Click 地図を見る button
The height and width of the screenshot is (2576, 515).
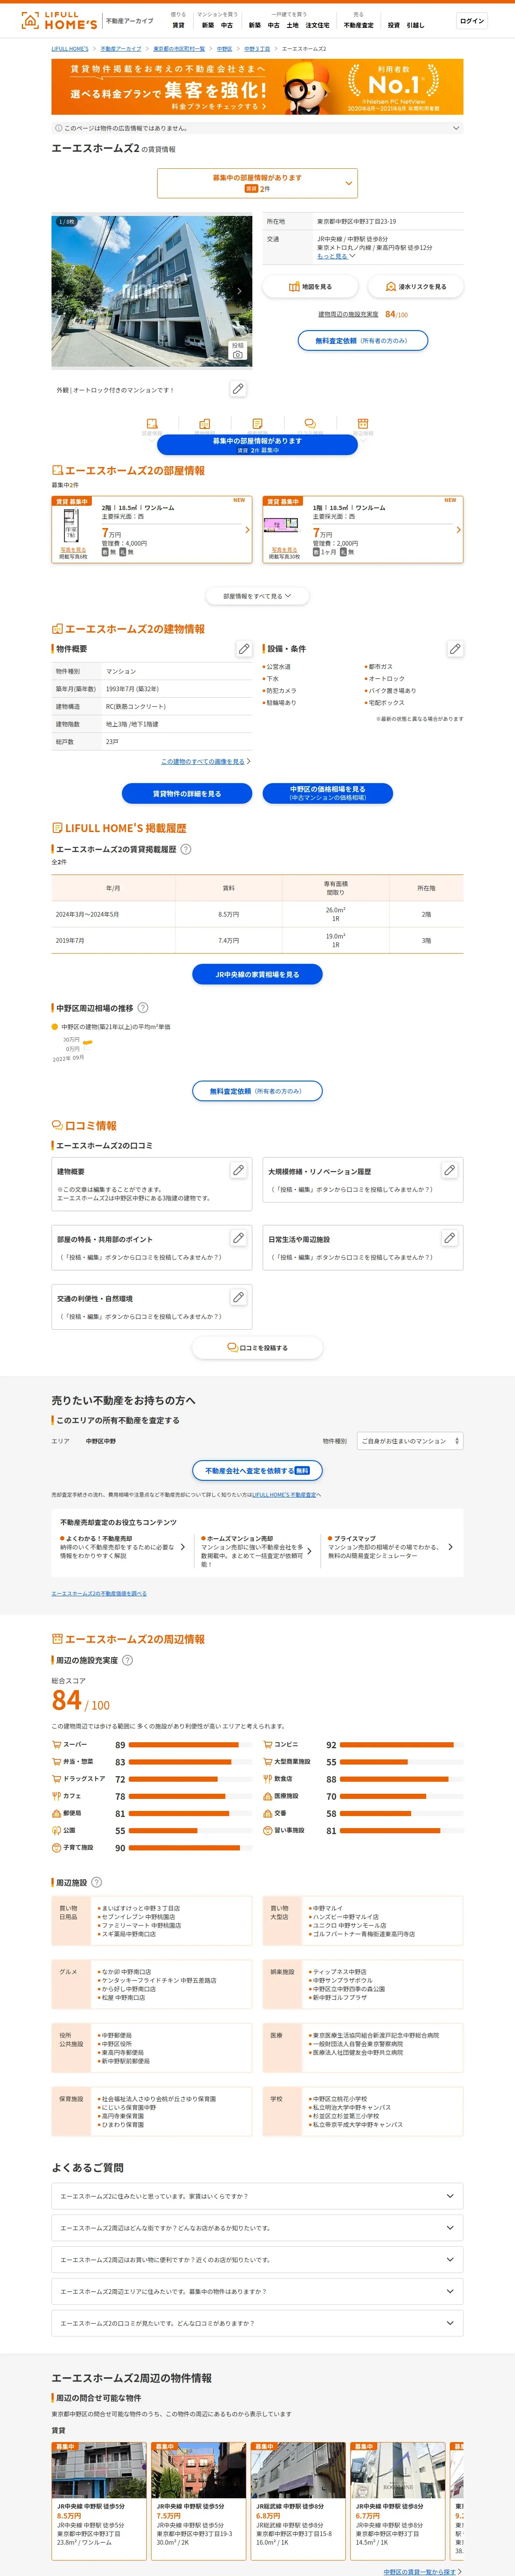coord(310,287)
